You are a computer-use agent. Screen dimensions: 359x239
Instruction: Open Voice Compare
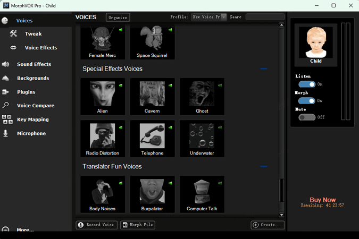click(36, 106)
